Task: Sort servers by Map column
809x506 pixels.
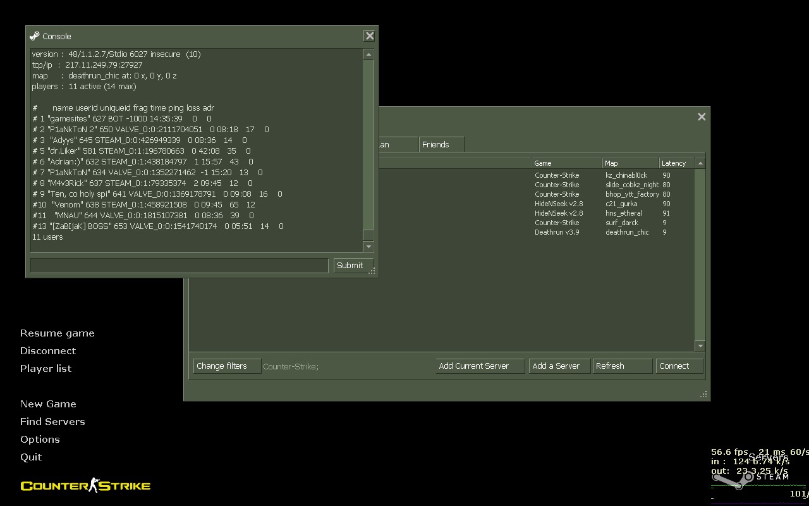Action: click(630, 163)
